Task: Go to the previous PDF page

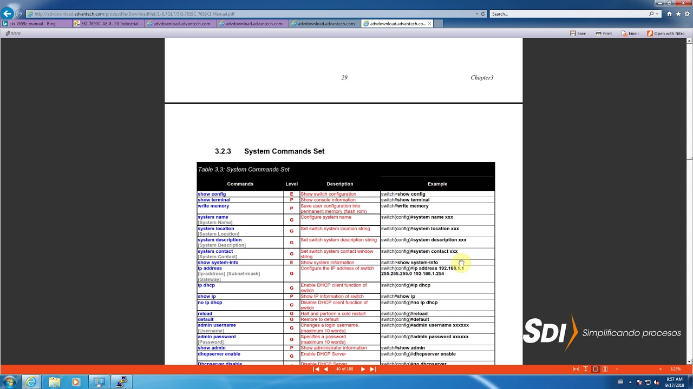Action: pyautogui.click(x=326, y=369)
